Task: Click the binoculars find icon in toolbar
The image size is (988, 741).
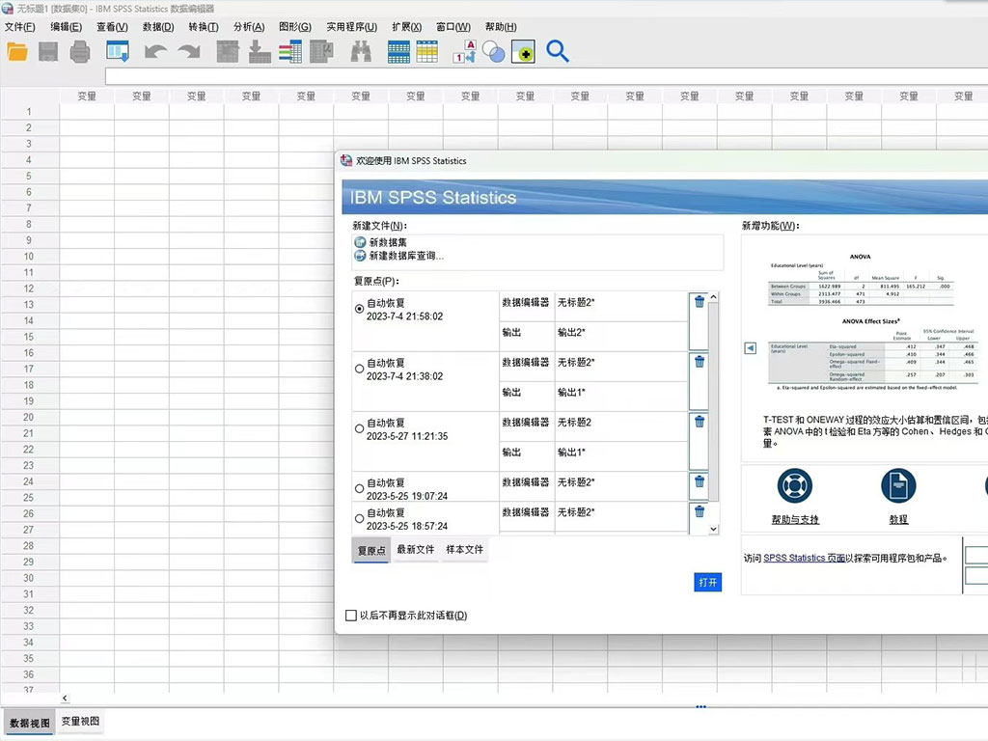Action: [361, 52]
